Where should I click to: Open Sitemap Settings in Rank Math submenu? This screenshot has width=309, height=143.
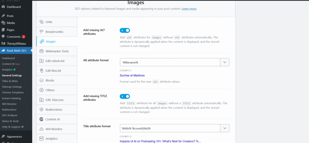(x=12, y=87)
